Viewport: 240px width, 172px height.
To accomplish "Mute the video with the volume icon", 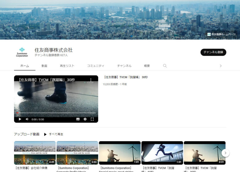I will click(x=27, y=119).
